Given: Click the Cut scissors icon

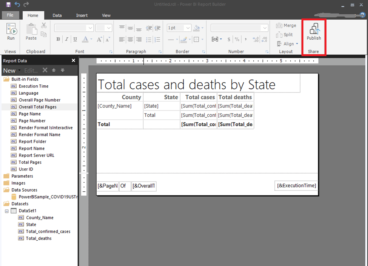Looking at the screenshot, I should click(x=44, y=25).
